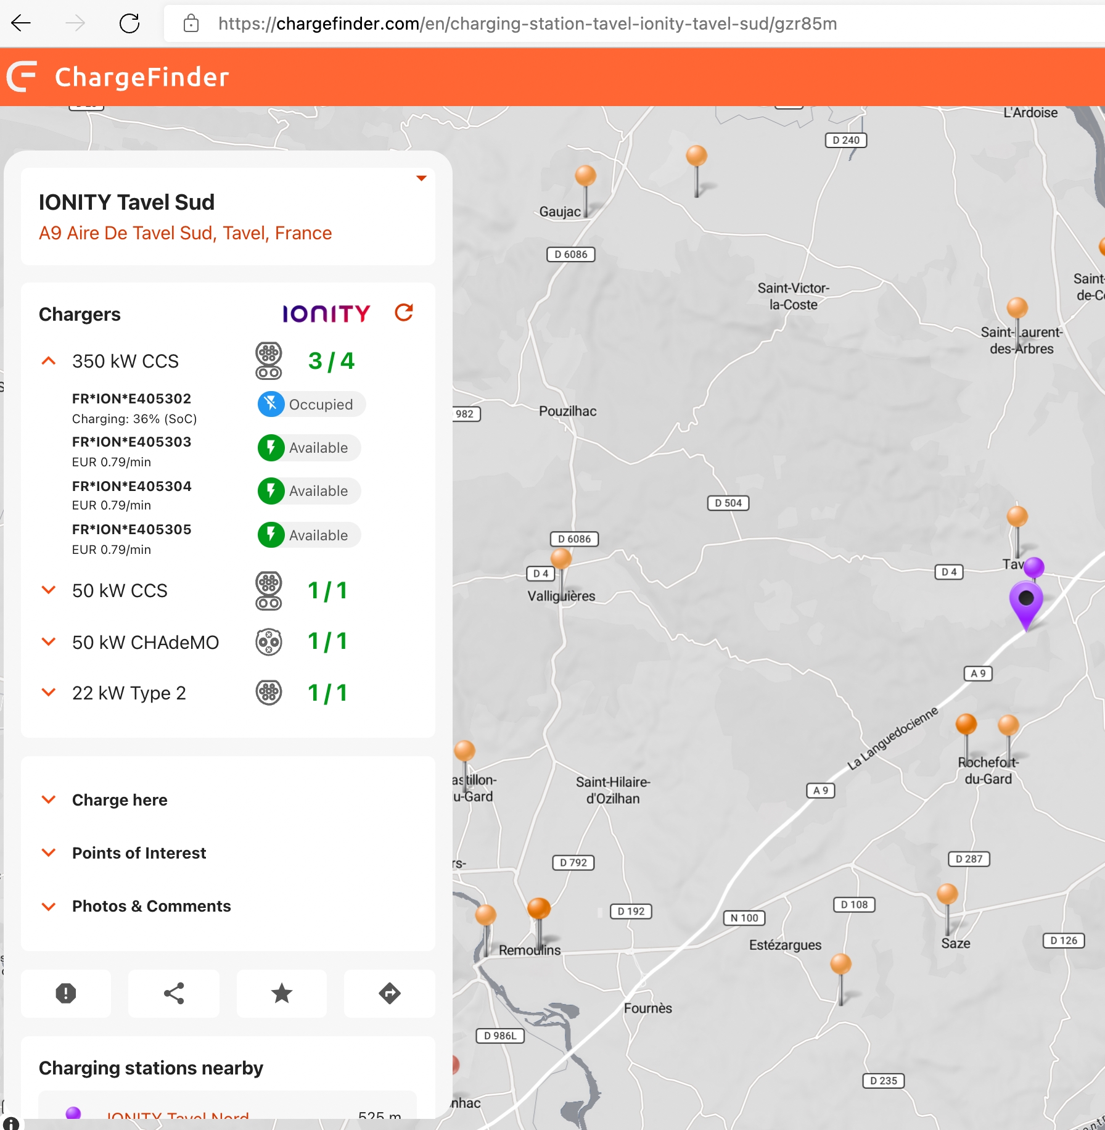
Task: Click the refresh chargers status icon
Action: click(x=404, y=313)
